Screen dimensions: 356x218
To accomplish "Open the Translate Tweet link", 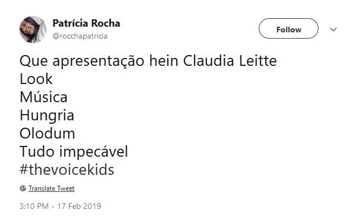I will pyautogui.click(x=52, y=188).
